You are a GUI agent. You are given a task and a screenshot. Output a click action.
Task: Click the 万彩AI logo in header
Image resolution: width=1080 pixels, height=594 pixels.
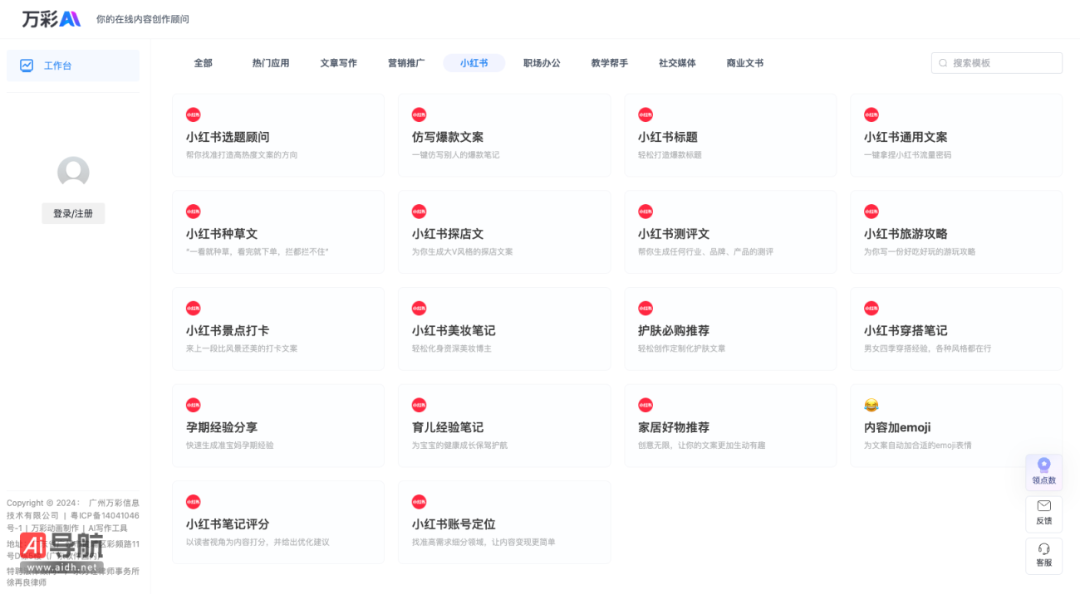tap(52, 18)
